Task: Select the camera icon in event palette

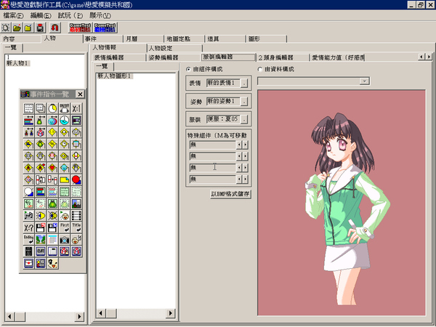Action: [64, 239]
